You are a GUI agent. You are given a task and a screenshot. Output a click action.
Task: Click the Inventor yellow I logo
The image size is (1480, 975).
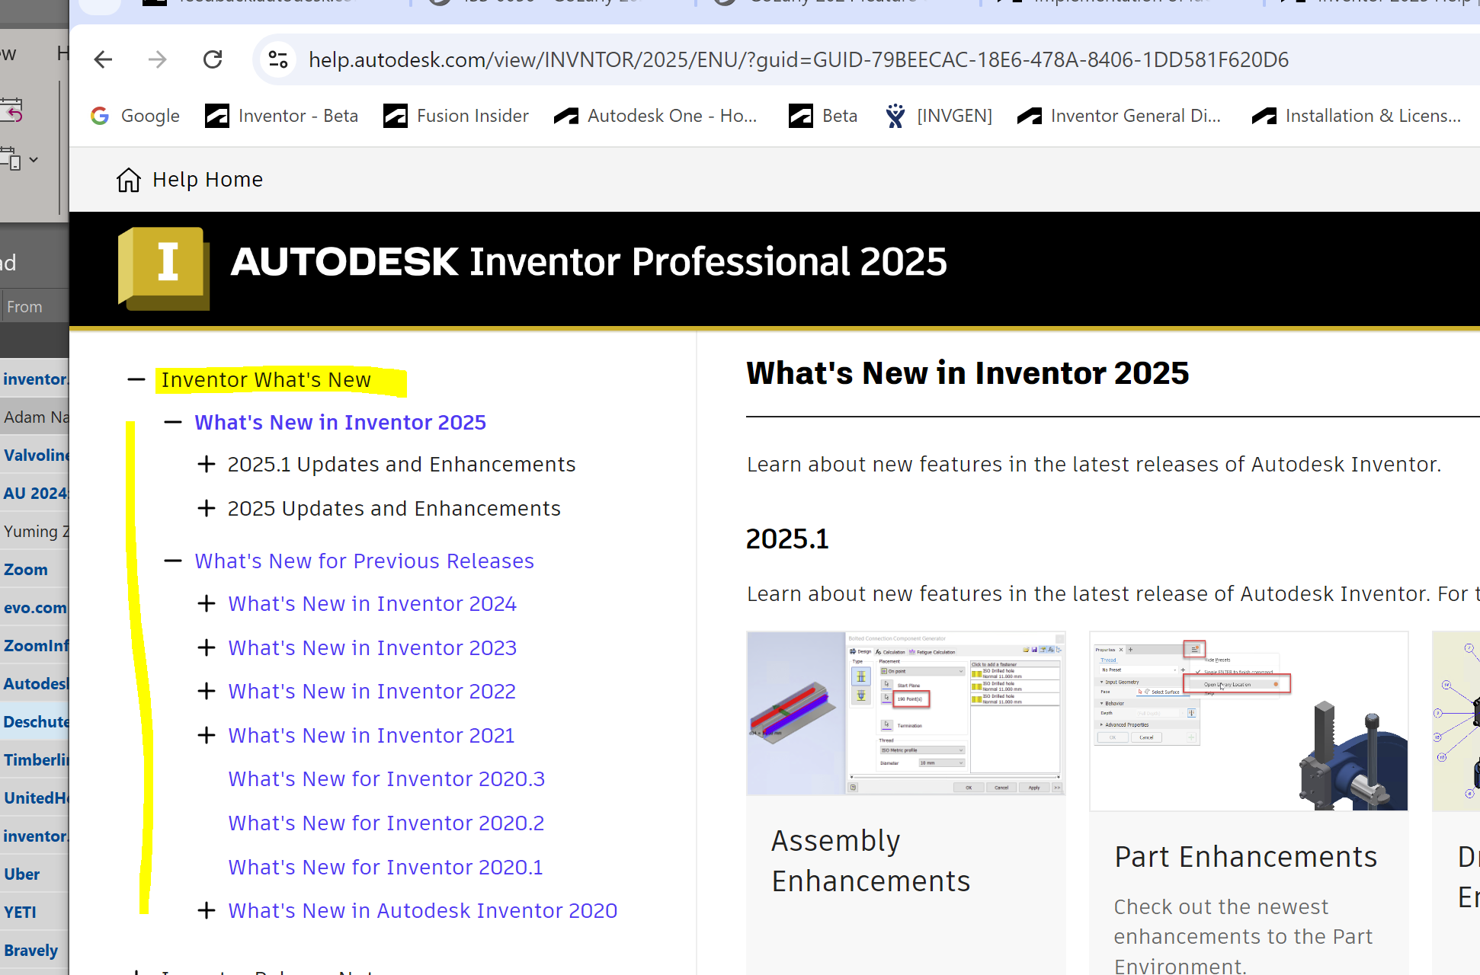pos(164,268)
